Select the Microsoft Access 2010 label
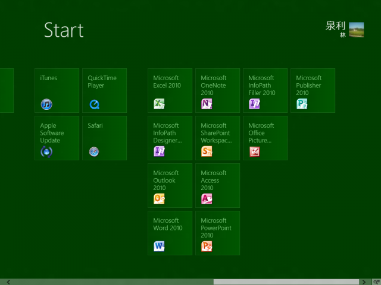The height and width of the screenshot is (285, 381). [214, 180]
